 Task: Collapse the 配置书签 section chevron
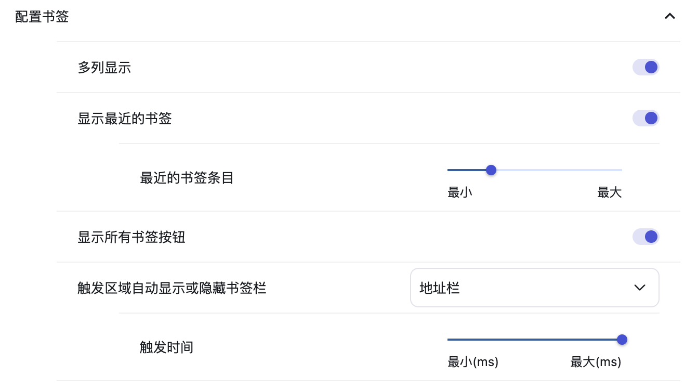point(669,16)
